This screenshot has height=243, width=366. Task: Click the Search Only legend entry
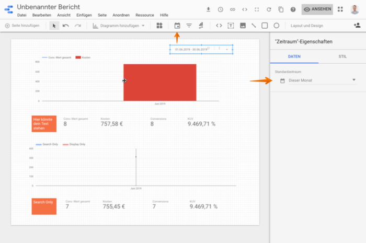coord(47,144)
